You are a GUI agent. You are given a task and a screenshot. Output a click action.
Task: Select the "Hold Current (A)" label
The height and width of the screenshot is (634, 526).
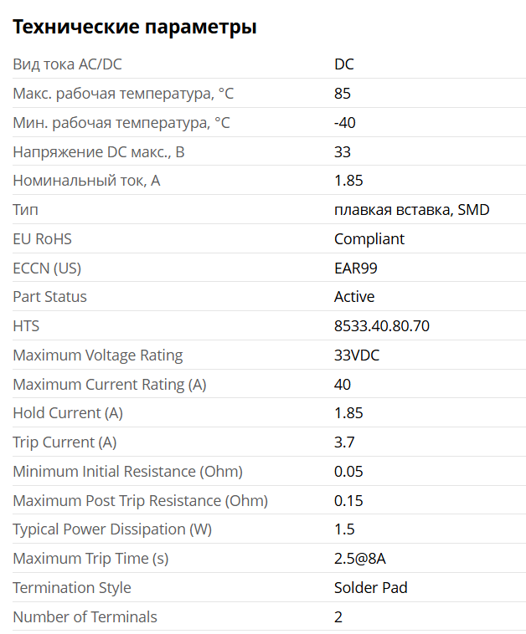click(x=68, y=413)
